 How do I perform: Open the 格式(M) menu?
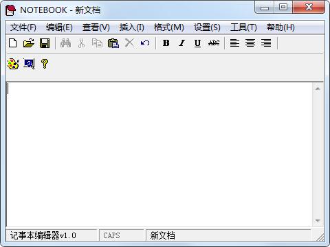pos(169,27)
